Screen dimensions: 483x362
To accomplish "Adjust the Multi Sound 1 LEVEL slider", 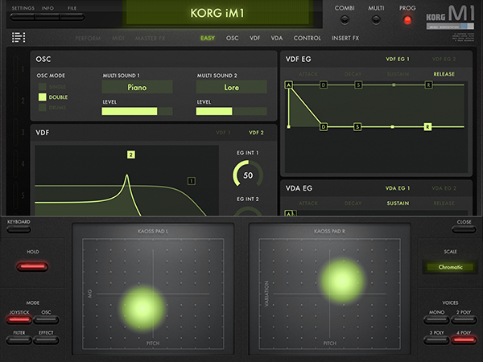I will point(137,111).
